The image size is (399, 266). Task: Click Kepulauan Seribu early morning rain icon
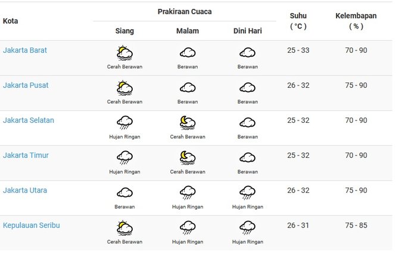point(247,228)
